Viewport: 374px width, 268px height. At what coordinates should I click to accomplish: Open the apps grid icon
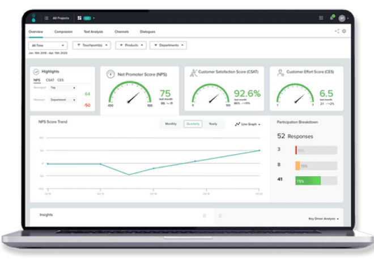[x=321, y=18]
